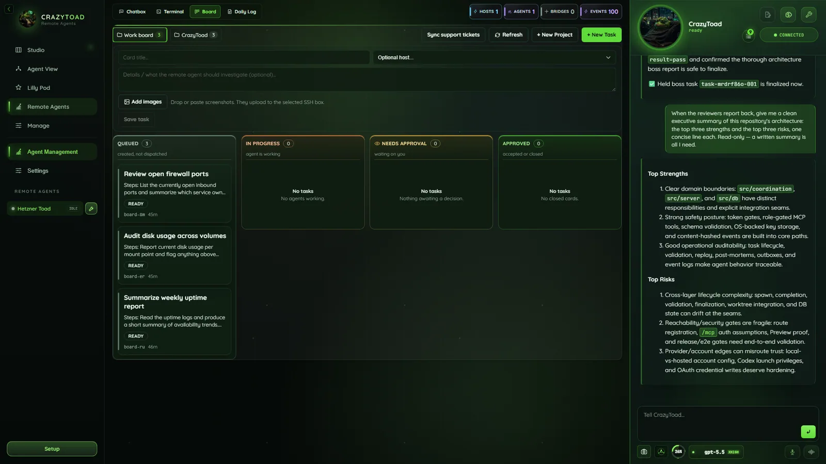
Task: Click the Events 100 counter
Action: pos(601,11)
